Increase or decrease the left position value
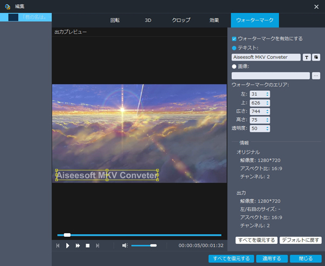Screen dimensions: 325x266 point(268,94)
